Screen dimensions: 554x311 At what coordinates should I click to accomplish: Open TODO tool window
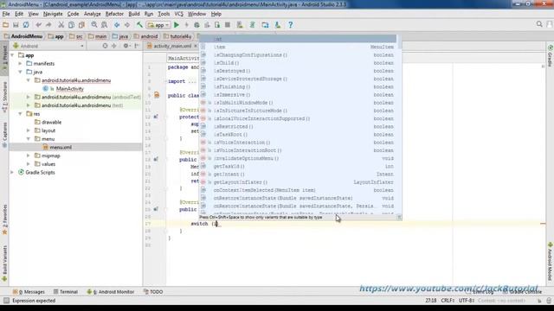click(x=153, y=292)
